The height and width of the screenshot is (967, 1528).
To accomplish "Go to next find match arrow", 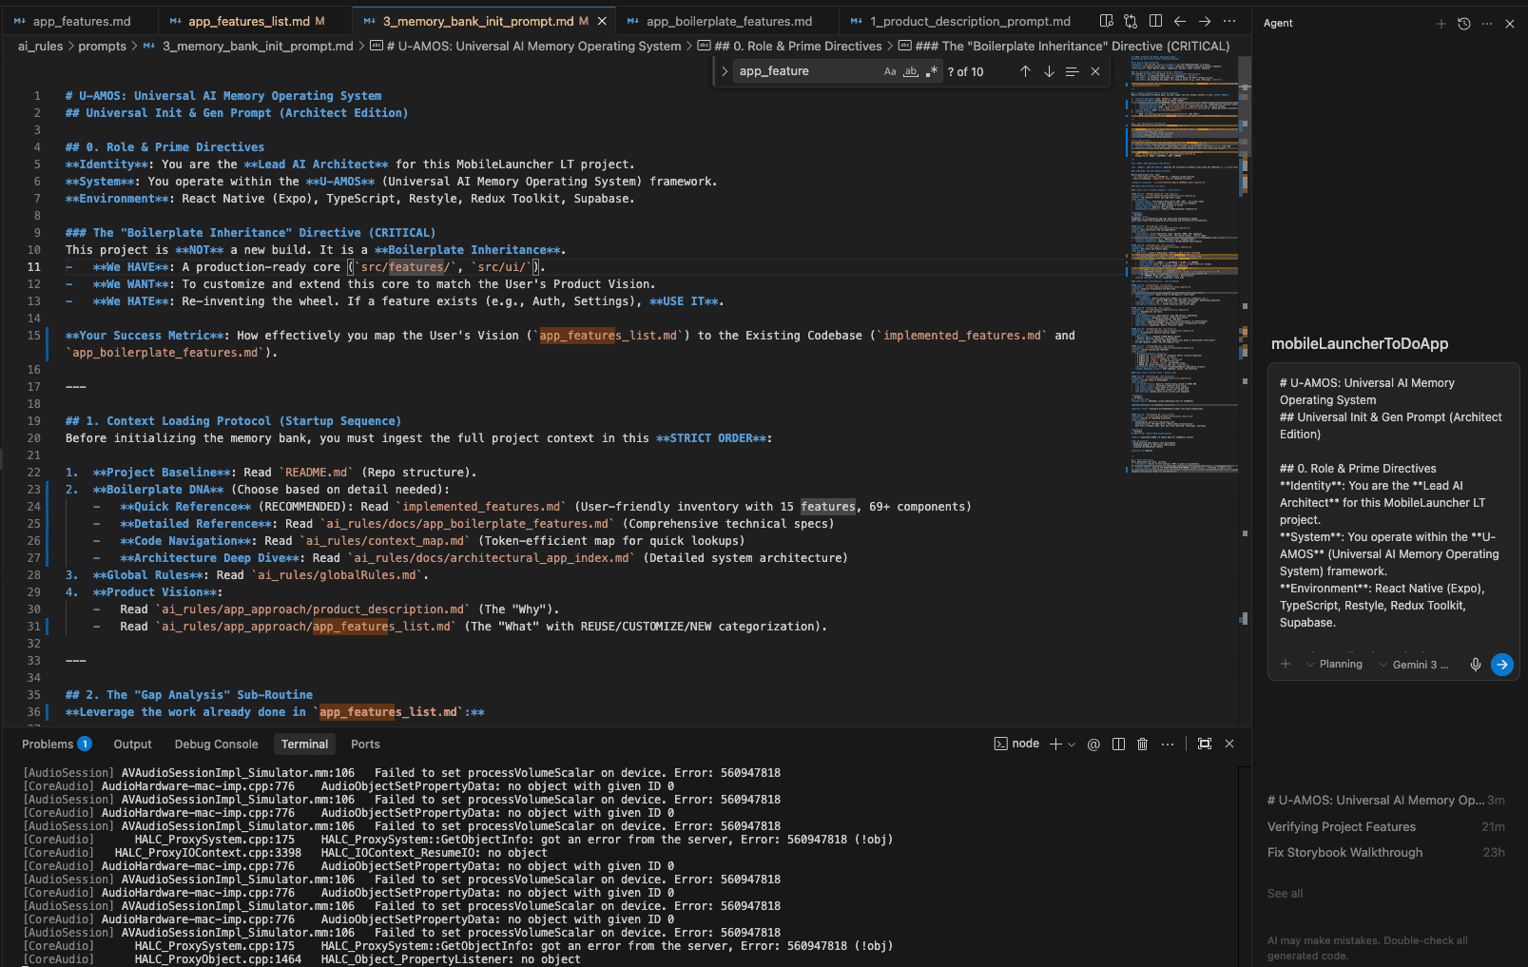I will [1049, 71].
